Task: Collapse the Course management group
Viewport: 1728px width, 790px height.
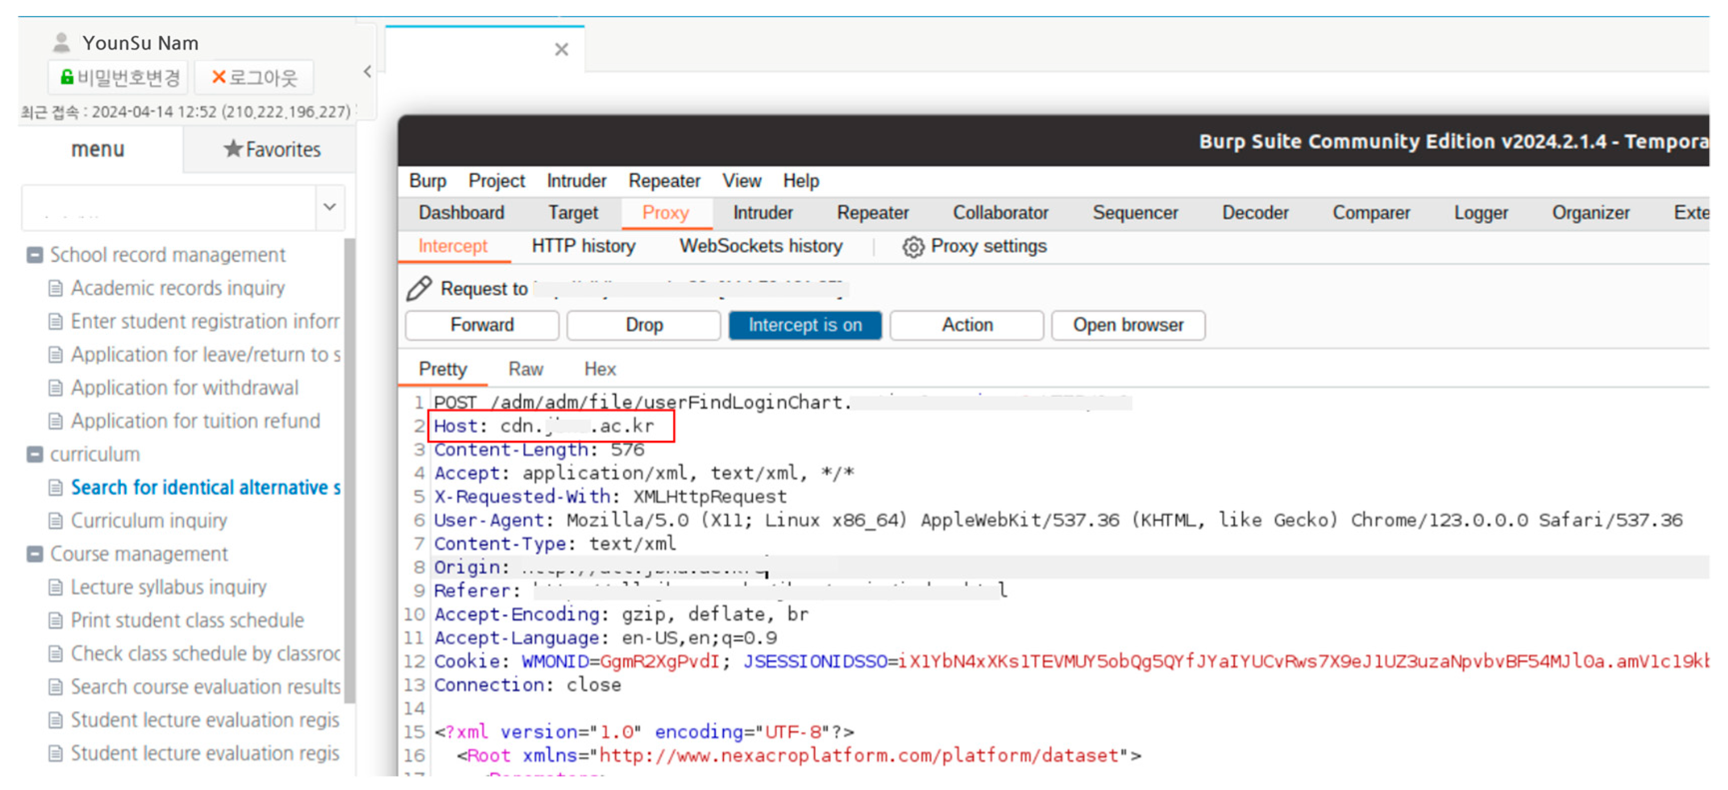Action: [34, 554]
